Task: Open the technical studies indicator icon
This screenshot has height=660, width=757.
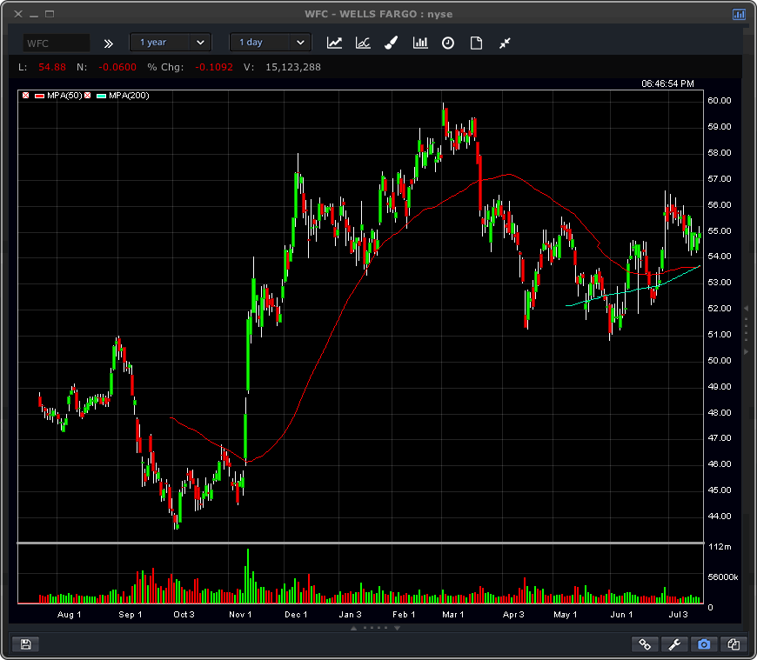Action: [363, 43]
